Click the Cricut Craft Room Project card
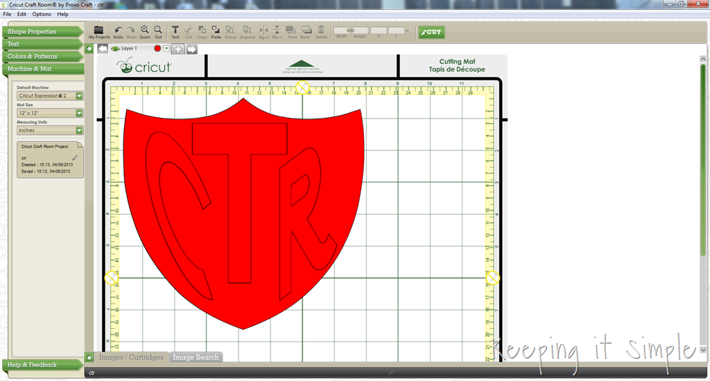 click(50, 159)
